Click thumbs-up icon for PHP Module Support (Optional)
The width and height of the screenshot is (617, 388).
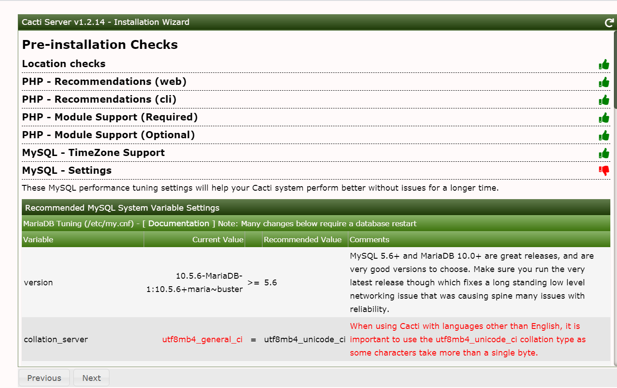604,136
